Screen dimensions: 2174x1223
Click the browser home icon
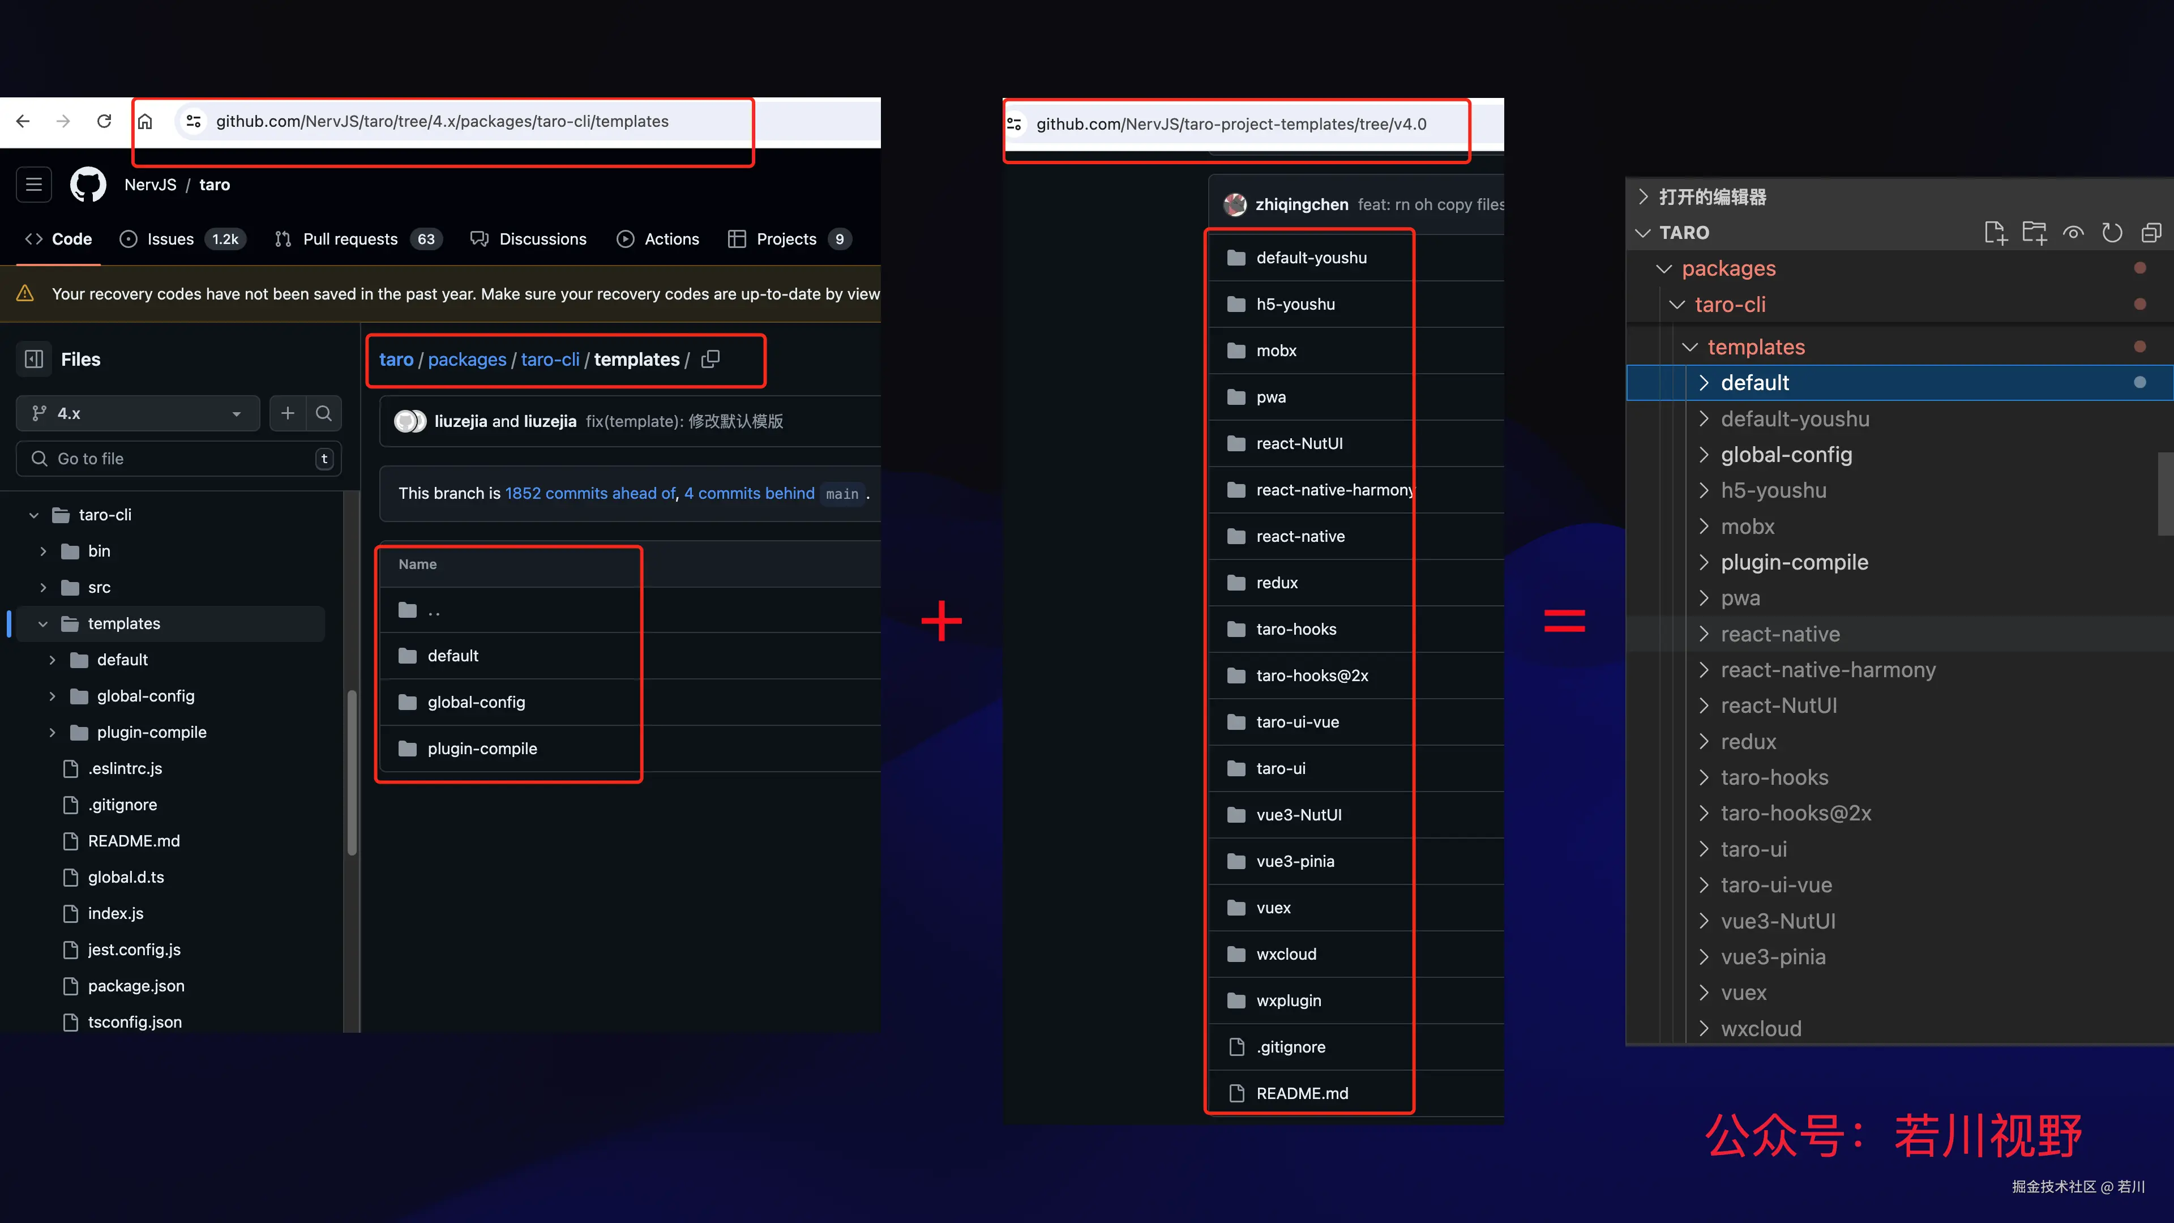[145, 121]
